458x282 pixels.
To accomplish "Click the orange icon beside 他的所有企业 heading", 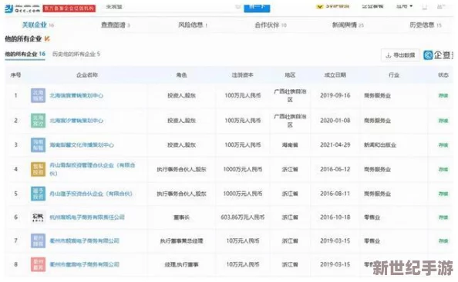I will pyautogui.click(x=47, y=38).
